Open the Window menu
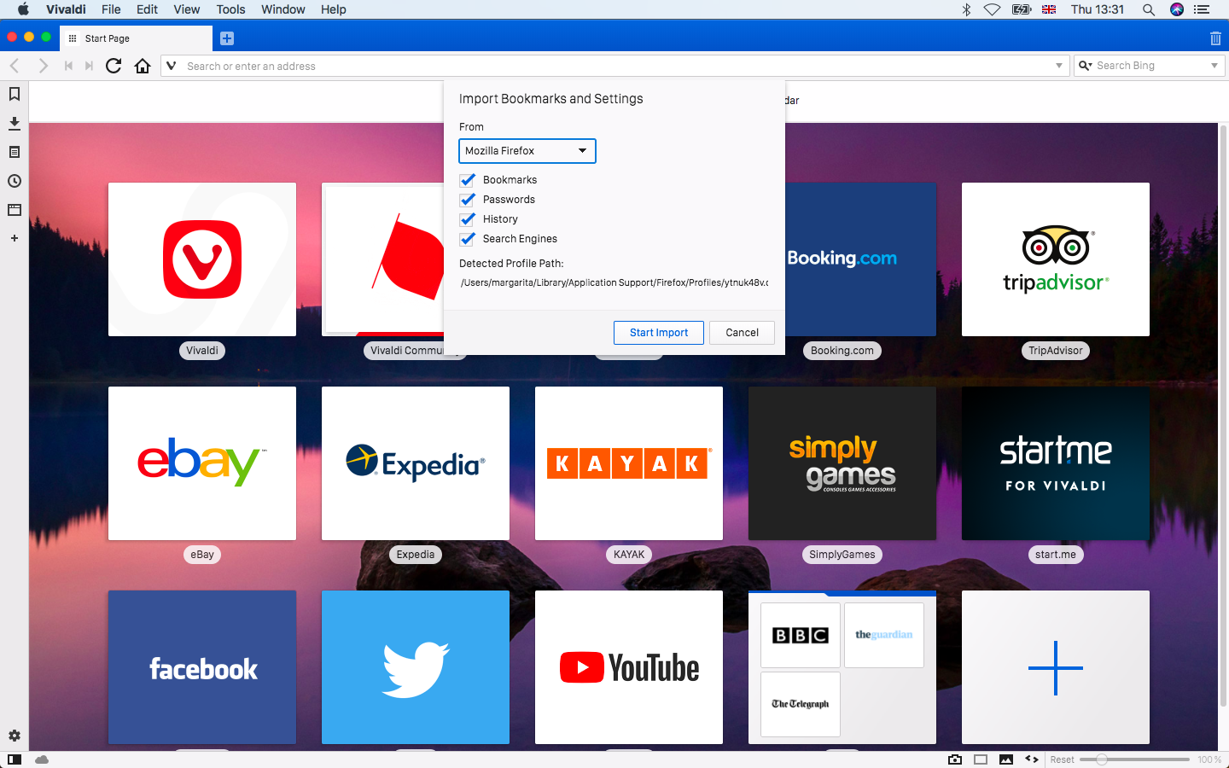This screenshot has height=768, width=1229. point(282,9)
